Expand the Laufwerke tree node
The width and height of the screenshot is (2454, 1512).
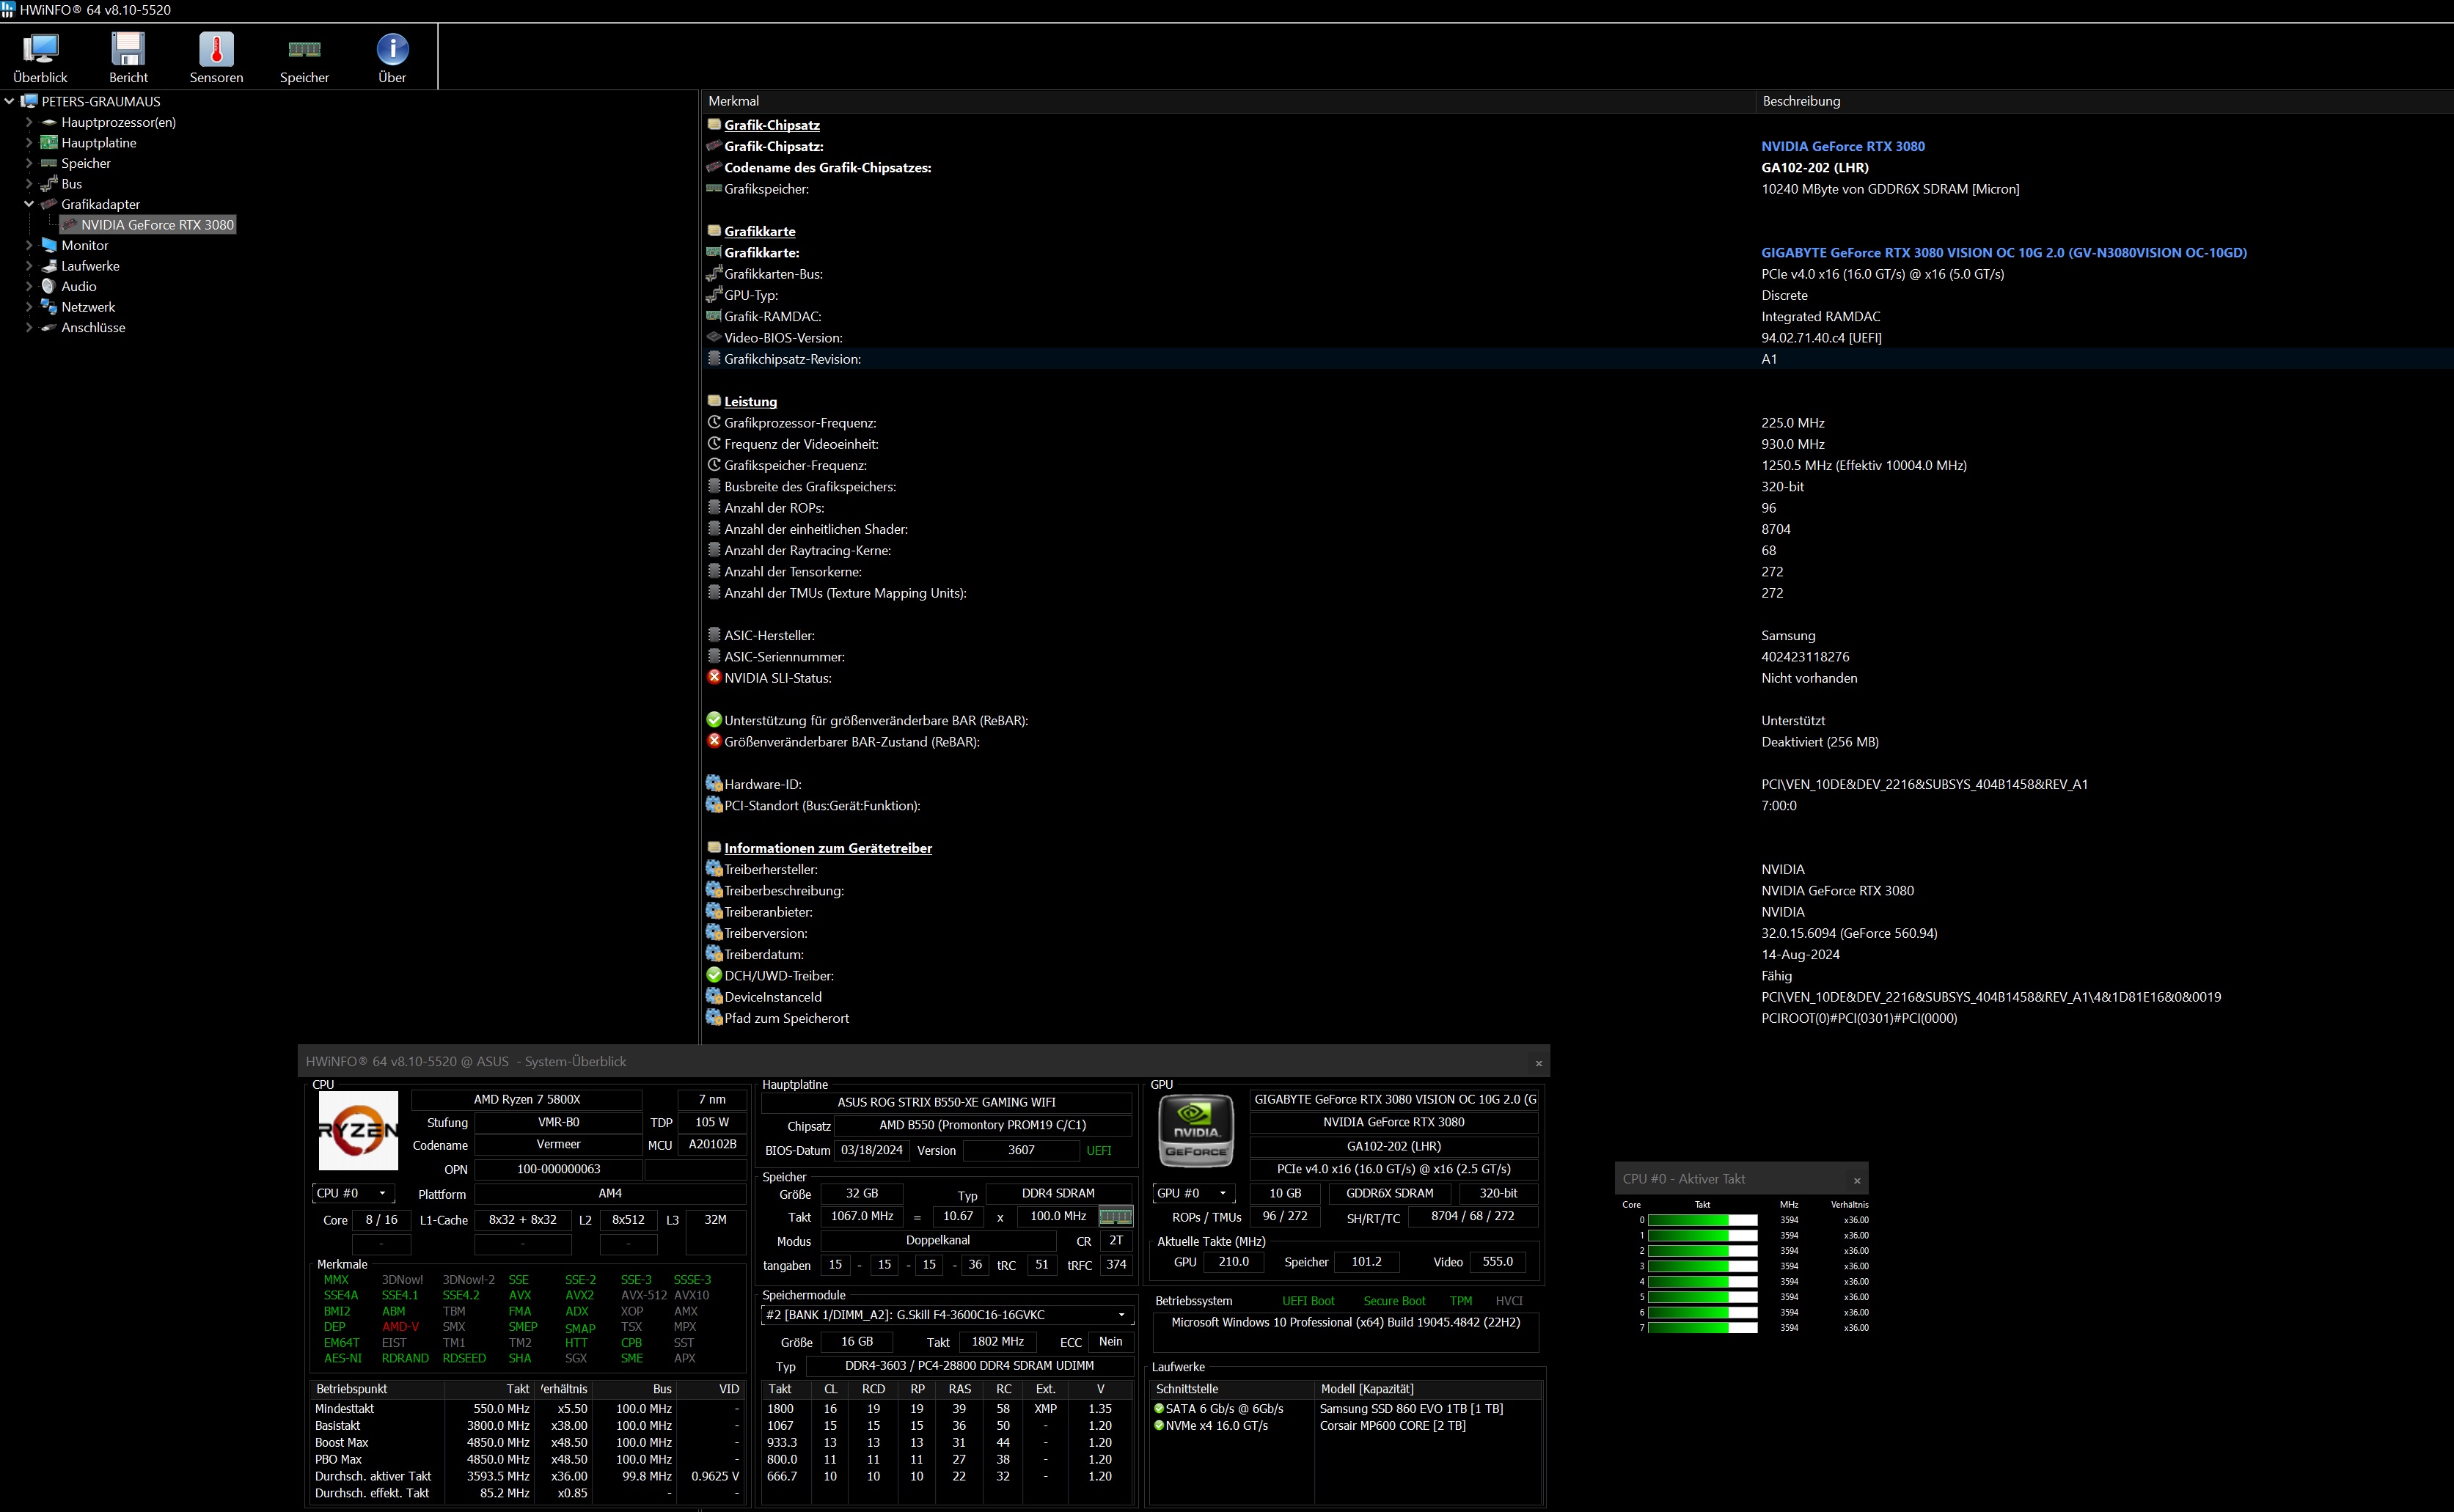[x=29, y=266]
